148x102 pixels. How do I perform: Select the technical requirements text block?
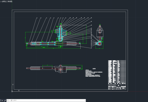pos(94,73)
